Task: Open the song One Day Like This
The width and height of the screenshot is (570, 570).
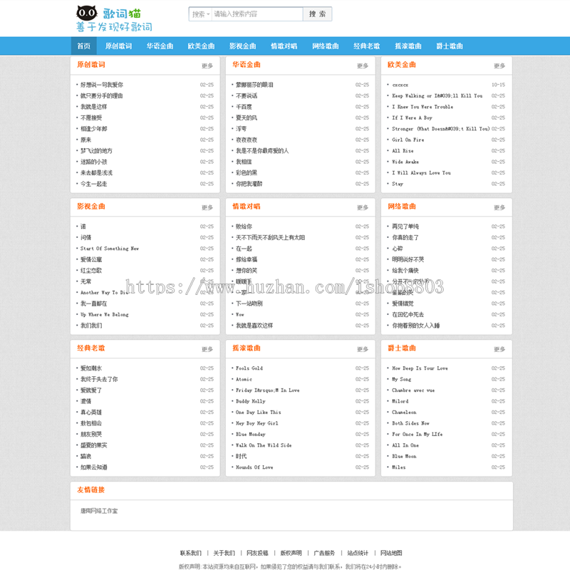Action: (258, 413)
